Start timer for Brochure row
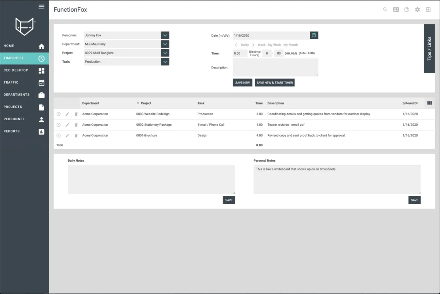440x294 pixels. 59,136
